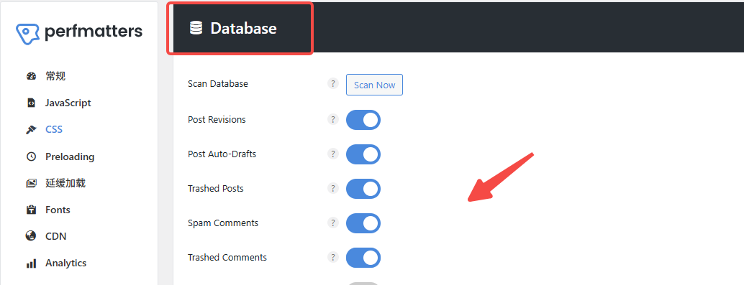Open help tooltip for Spam Comments
744x285 pixels.
(x=333, y=223)
